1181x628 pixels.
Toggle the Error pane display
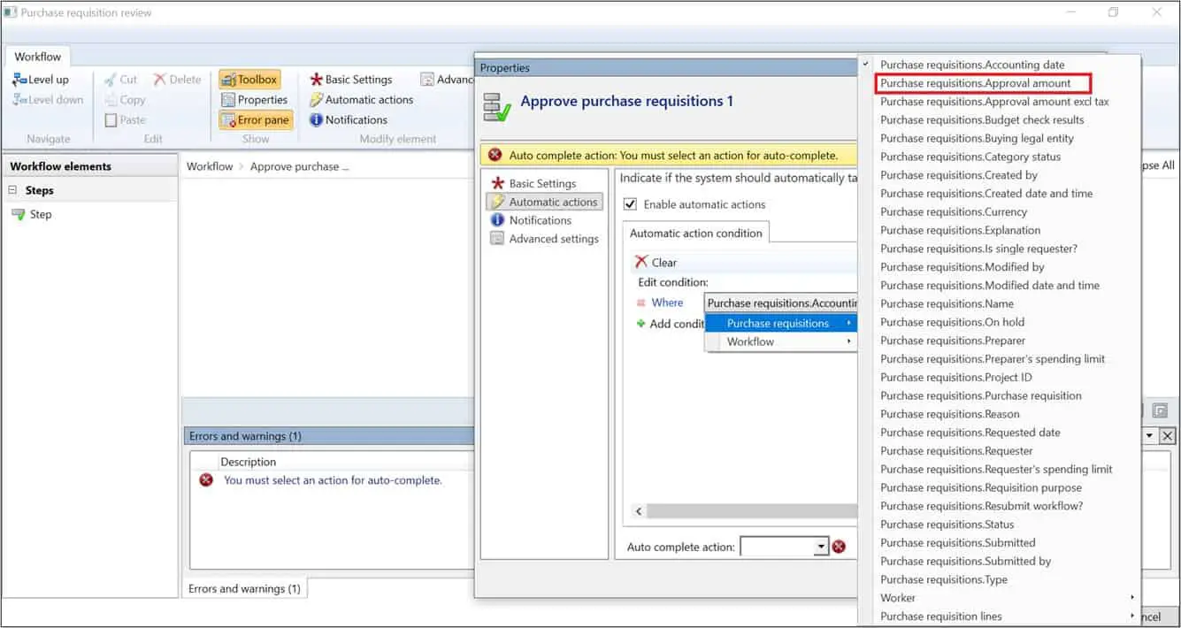(254, 119)
